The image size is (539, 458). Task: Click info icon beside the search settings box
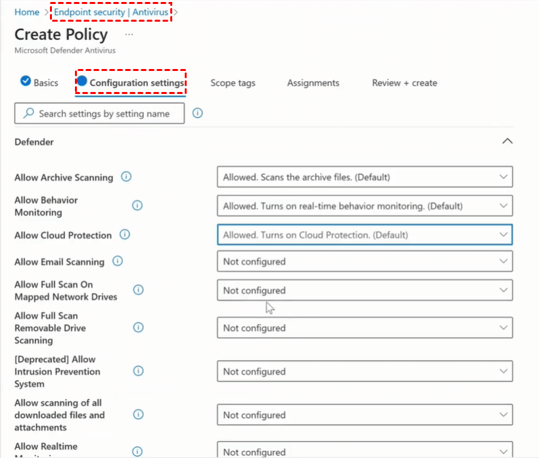click(197, 113)
